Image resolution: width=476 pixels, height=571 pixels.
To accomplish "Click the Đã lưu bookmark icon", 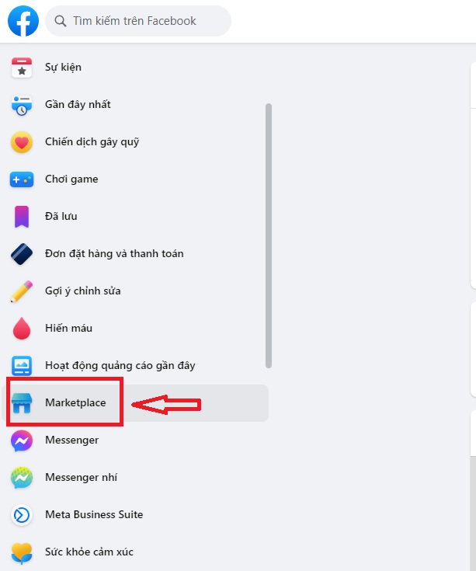I will 22,217.
